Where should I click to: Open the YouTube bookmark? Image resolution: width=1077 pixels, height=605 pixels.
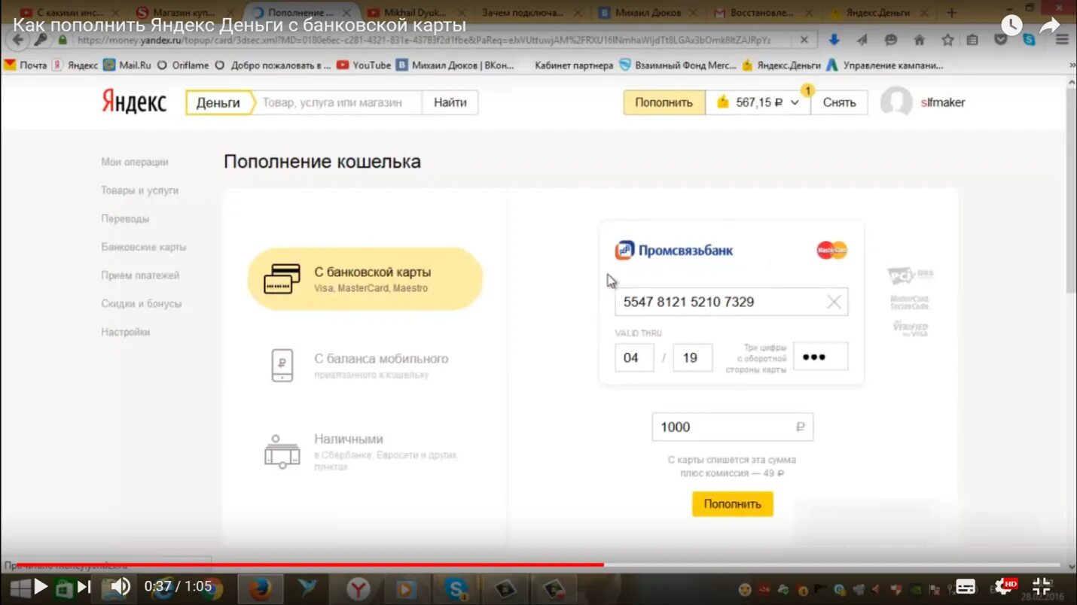click(364, 65)
